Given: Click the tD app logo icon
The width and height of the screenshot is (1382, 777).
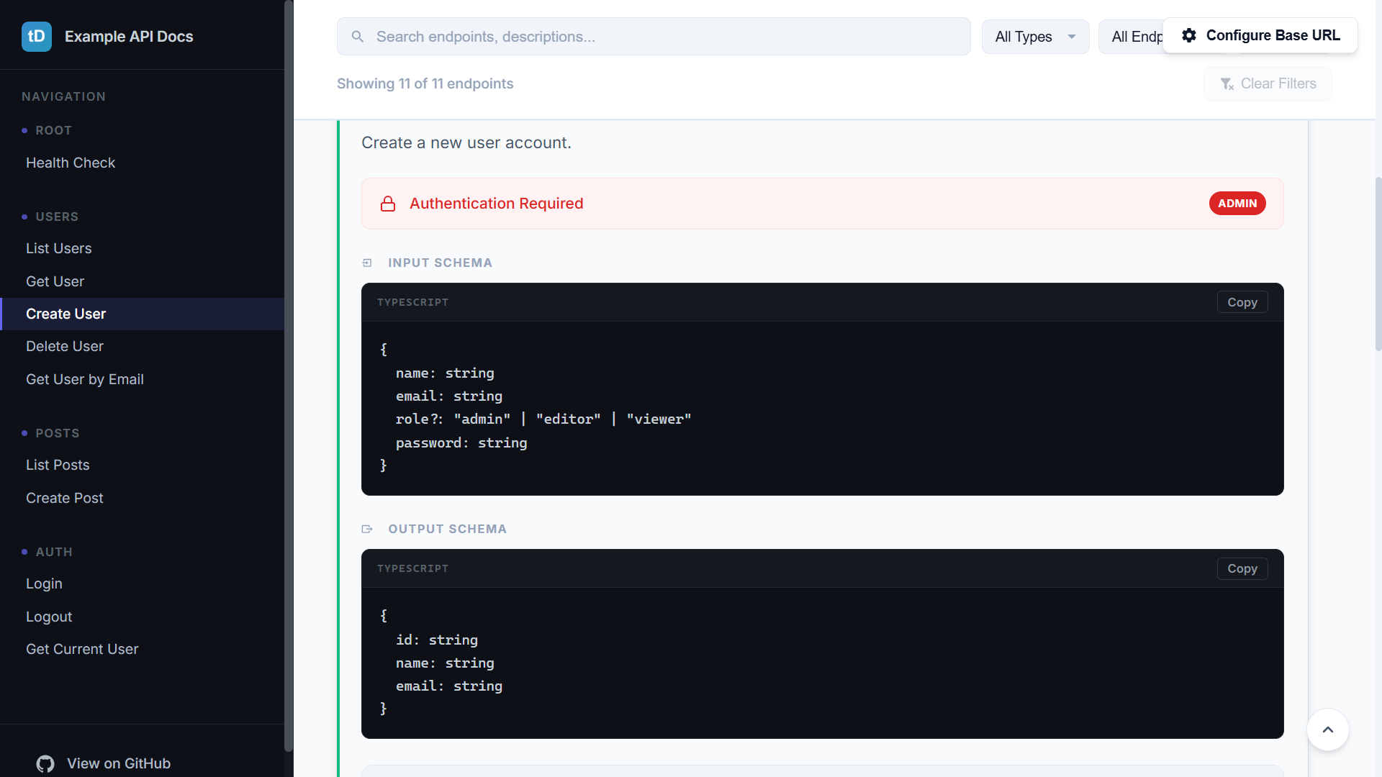Looking at the screenshot, I should click(37, 37).
